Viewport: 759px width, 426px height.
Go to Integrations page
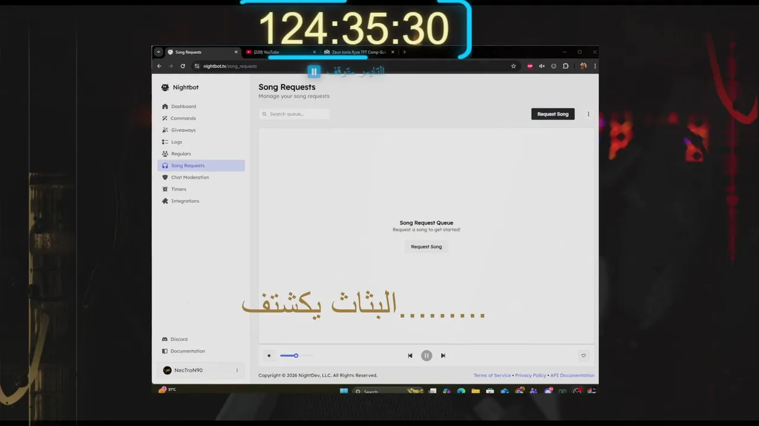pos(201,201)
